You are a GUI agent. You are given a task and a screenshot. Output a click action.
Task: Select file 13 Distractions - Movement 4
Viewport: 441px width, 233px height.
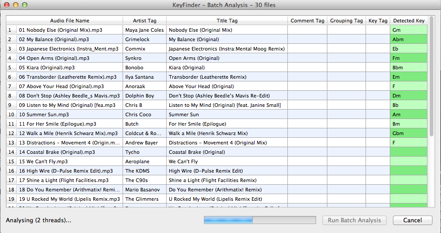(x=70, y=143)
